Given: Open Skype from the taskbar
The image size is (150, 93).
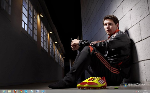Looking at the screenshot, I should tap(26, 91).
